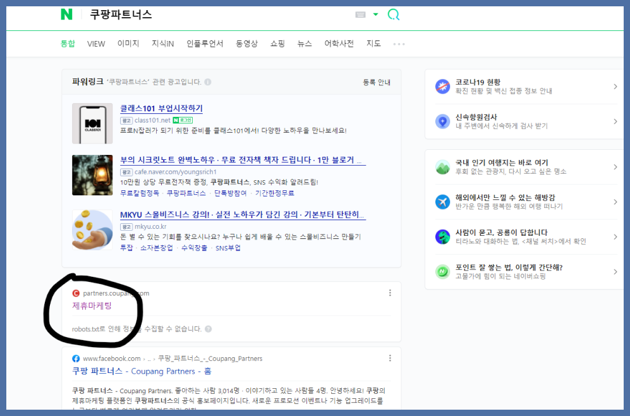
Task: Click the Facebook favicon
Action: 76,358
